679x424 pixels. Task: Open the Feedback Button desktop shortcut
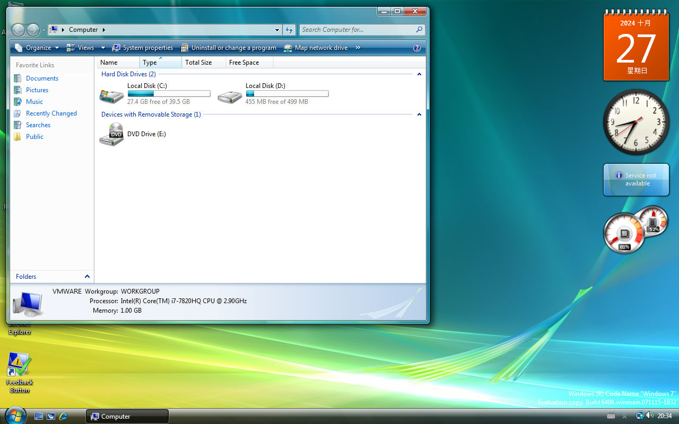(20, 373)
